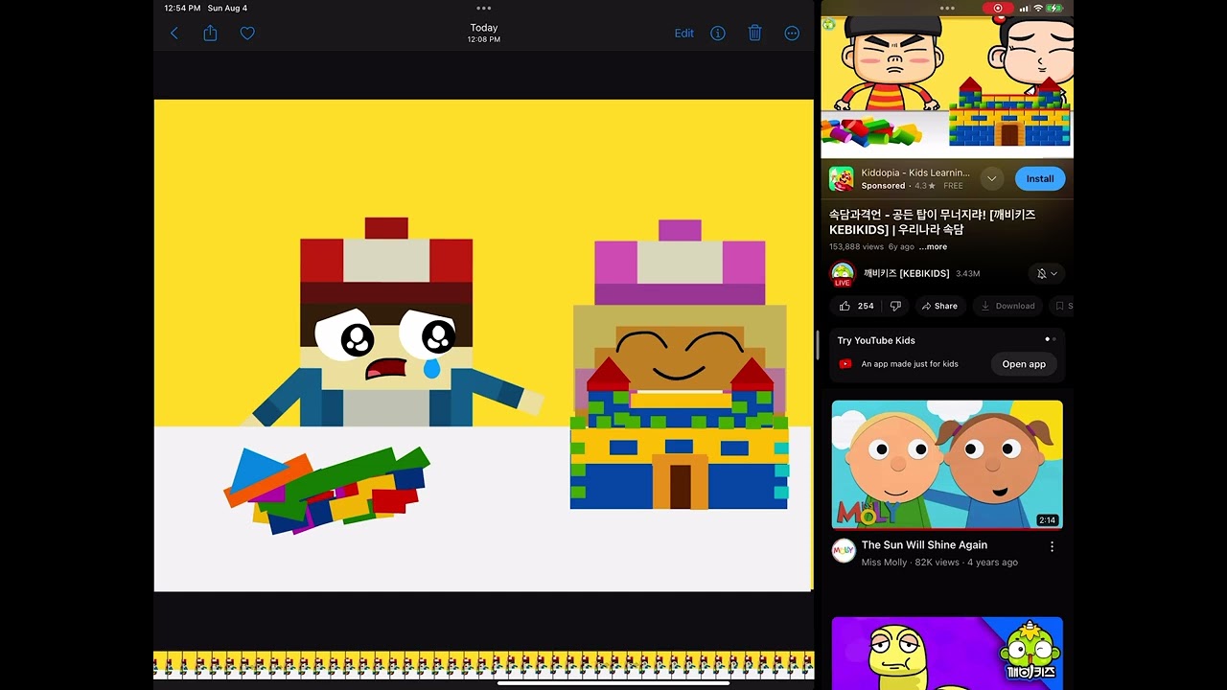This screenshot has height=690, width=1227.
Task: Favorite the photo with the heart icon
Action: [x=247, y=34]
